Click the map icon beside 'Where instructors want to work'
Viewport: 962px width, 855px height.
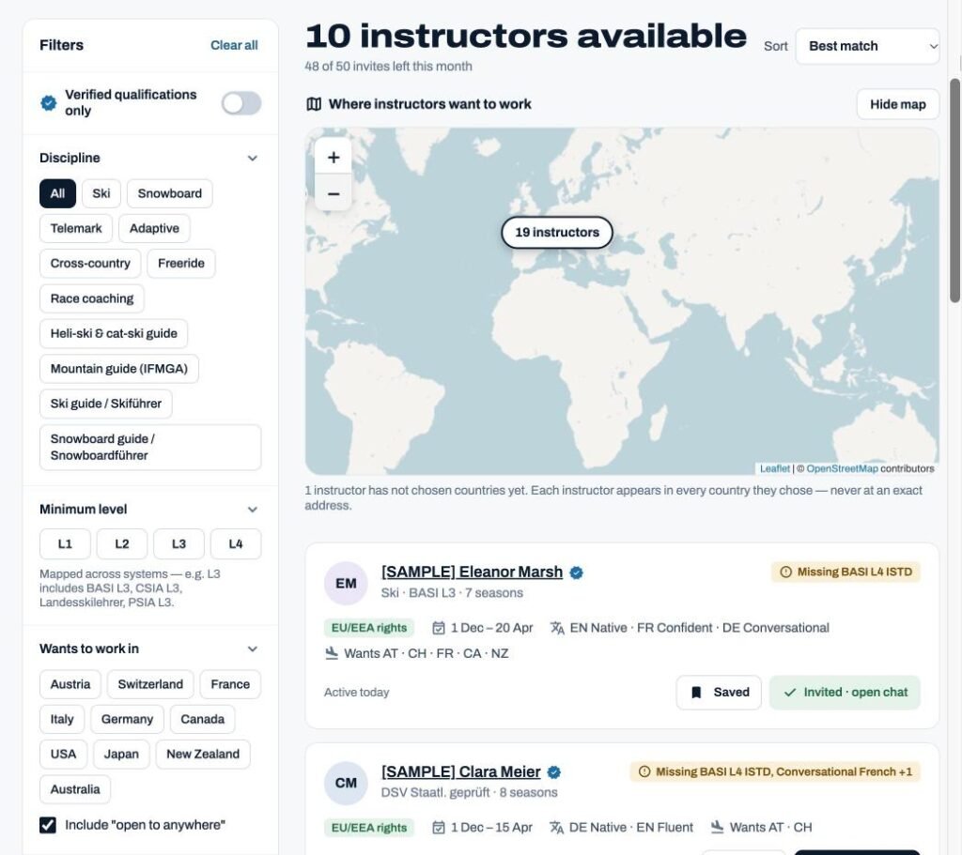(314, 104)
